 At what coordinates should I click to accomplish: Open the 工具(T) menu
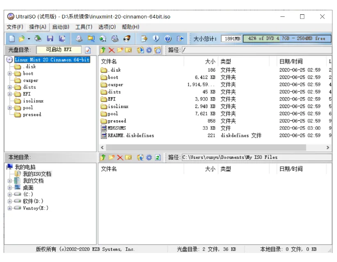[84, 27]
